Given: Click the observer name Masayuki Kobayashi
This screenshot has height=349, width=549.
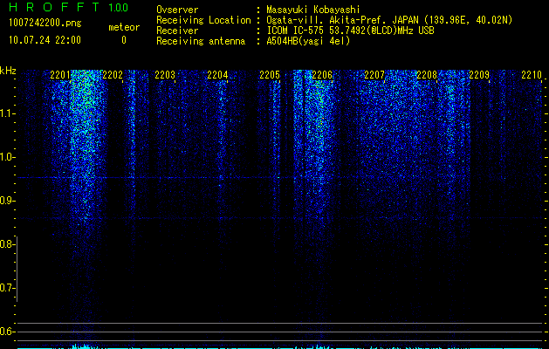Looking at the screenshot, I should pyautogui.click(x=313, y=10).
